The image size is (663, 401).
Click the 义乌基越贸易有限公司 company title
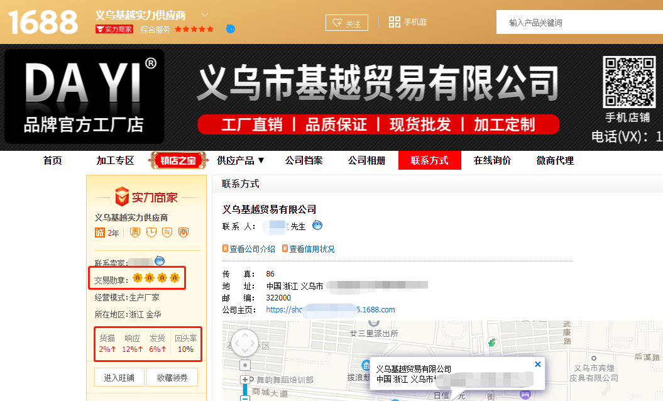point(270,209)
